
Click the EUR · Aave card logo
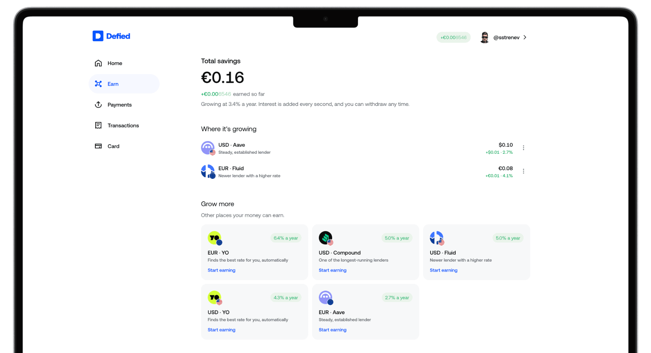(325, 298)
